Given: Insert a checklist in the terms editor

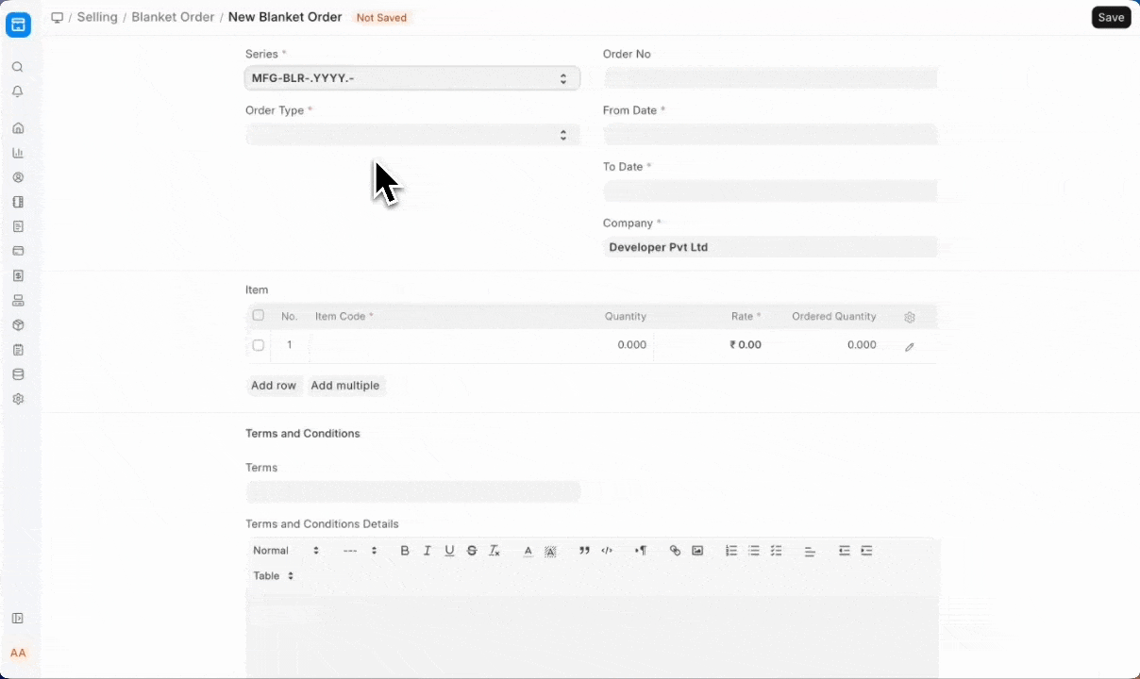Looking at the screenshot, I should (x=777, y=551).
